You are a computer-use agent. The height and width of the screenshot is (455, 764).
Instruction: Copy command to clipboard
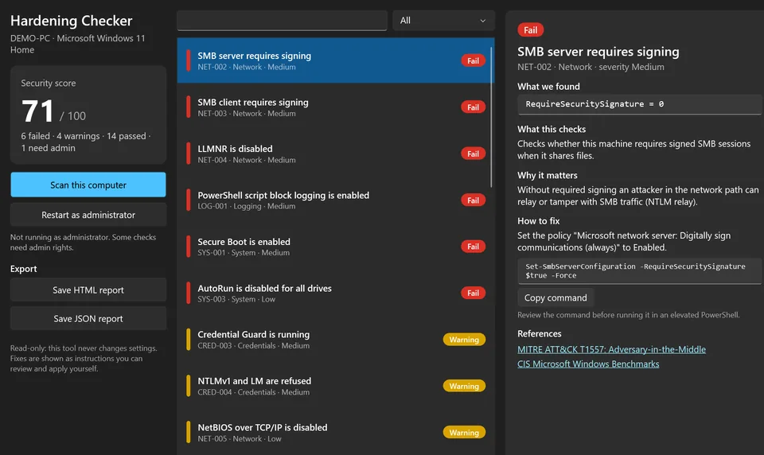[555, 297]
